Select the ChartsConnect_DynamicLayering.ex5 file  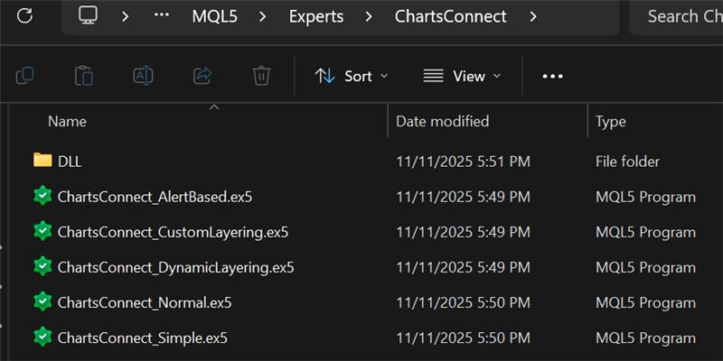pos(175,267)
